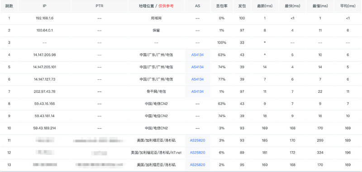Click the 172 fastest latency value
The height and width of the screenshot is (172, 362).
point(292,153)
